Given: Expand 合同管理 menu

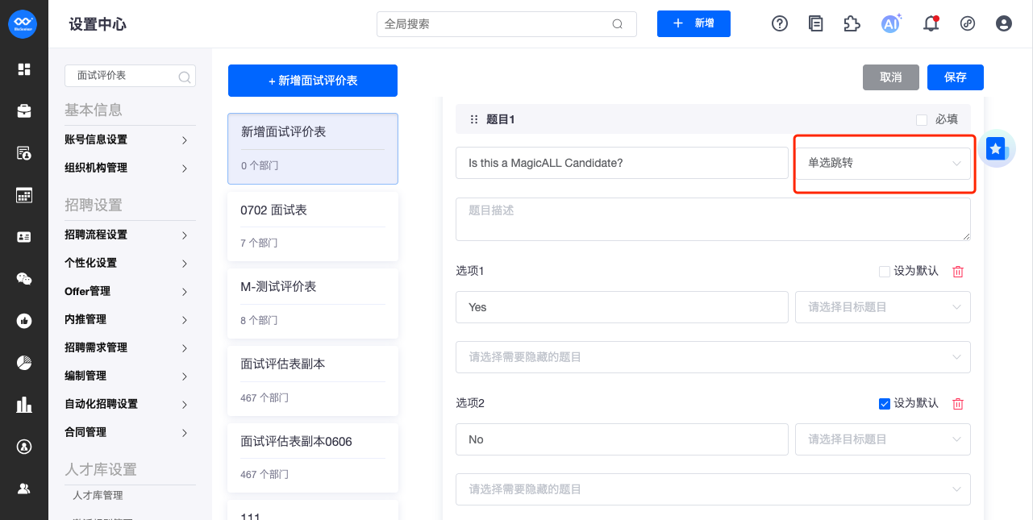Looking at the screenshot, I should point(130,432).
